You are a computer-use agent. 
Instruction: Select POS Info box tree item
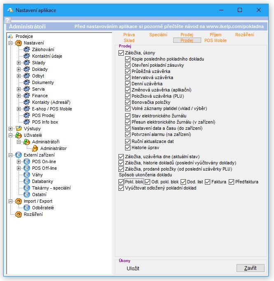point(45,122)
